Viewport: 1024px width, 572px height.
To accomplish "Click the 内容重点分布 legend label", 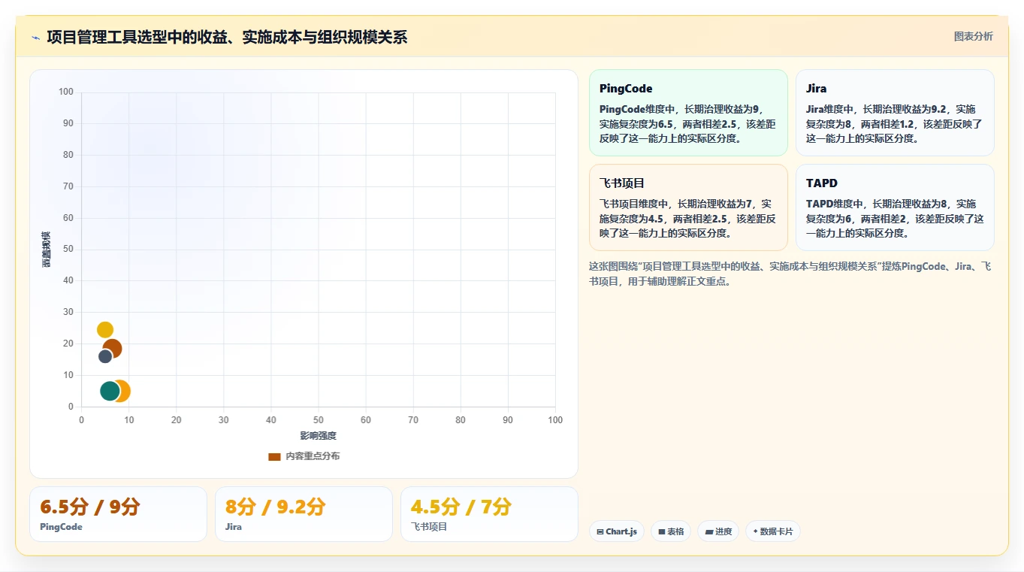I will [313, 456].
